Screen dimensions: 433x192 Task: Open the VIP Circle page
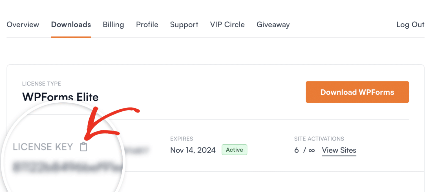click(227, 25)
